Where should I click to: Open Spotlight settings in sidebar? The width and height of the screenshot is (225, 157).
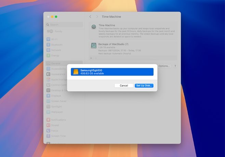(54, 107)
